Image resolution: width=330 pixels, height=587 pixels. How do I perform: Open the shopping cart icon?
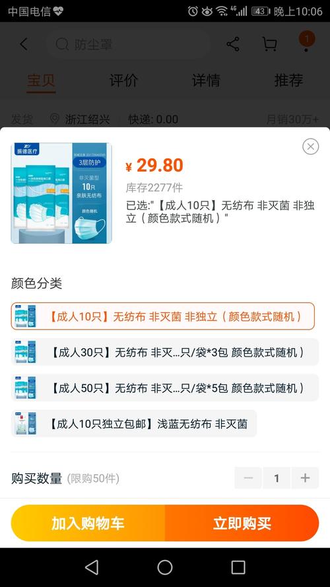[269, 44]
